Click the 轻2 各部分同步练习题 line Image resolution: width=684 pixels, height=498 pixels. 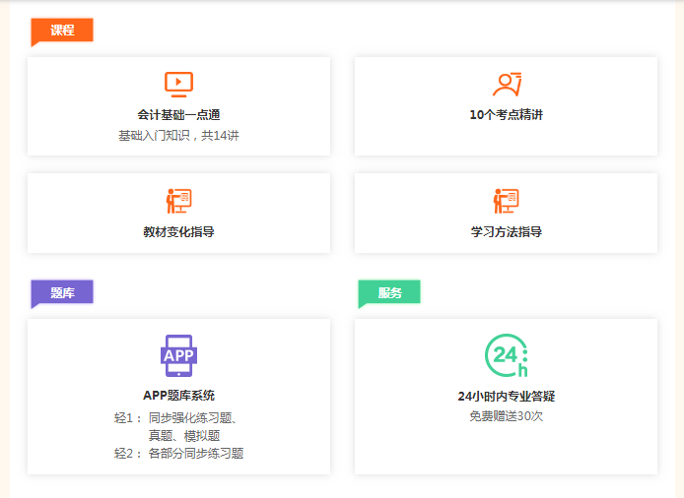178,454
